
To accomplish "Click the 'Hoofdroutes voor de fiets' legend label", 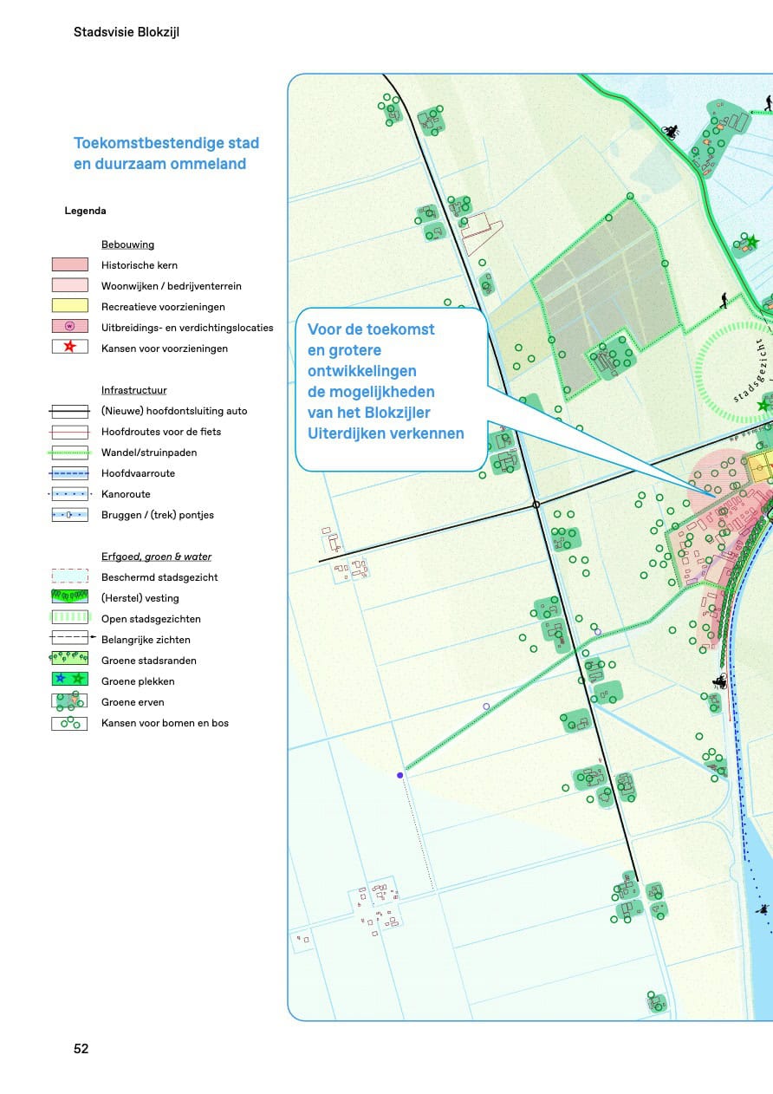I will click(x=161, y=432).
